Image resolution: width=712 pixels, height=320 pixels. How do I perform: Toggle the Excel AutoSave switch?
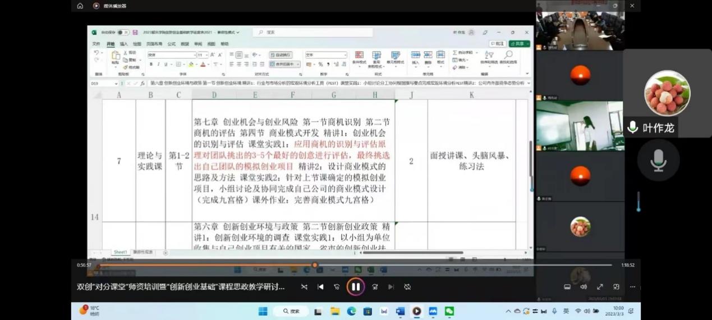123,33
